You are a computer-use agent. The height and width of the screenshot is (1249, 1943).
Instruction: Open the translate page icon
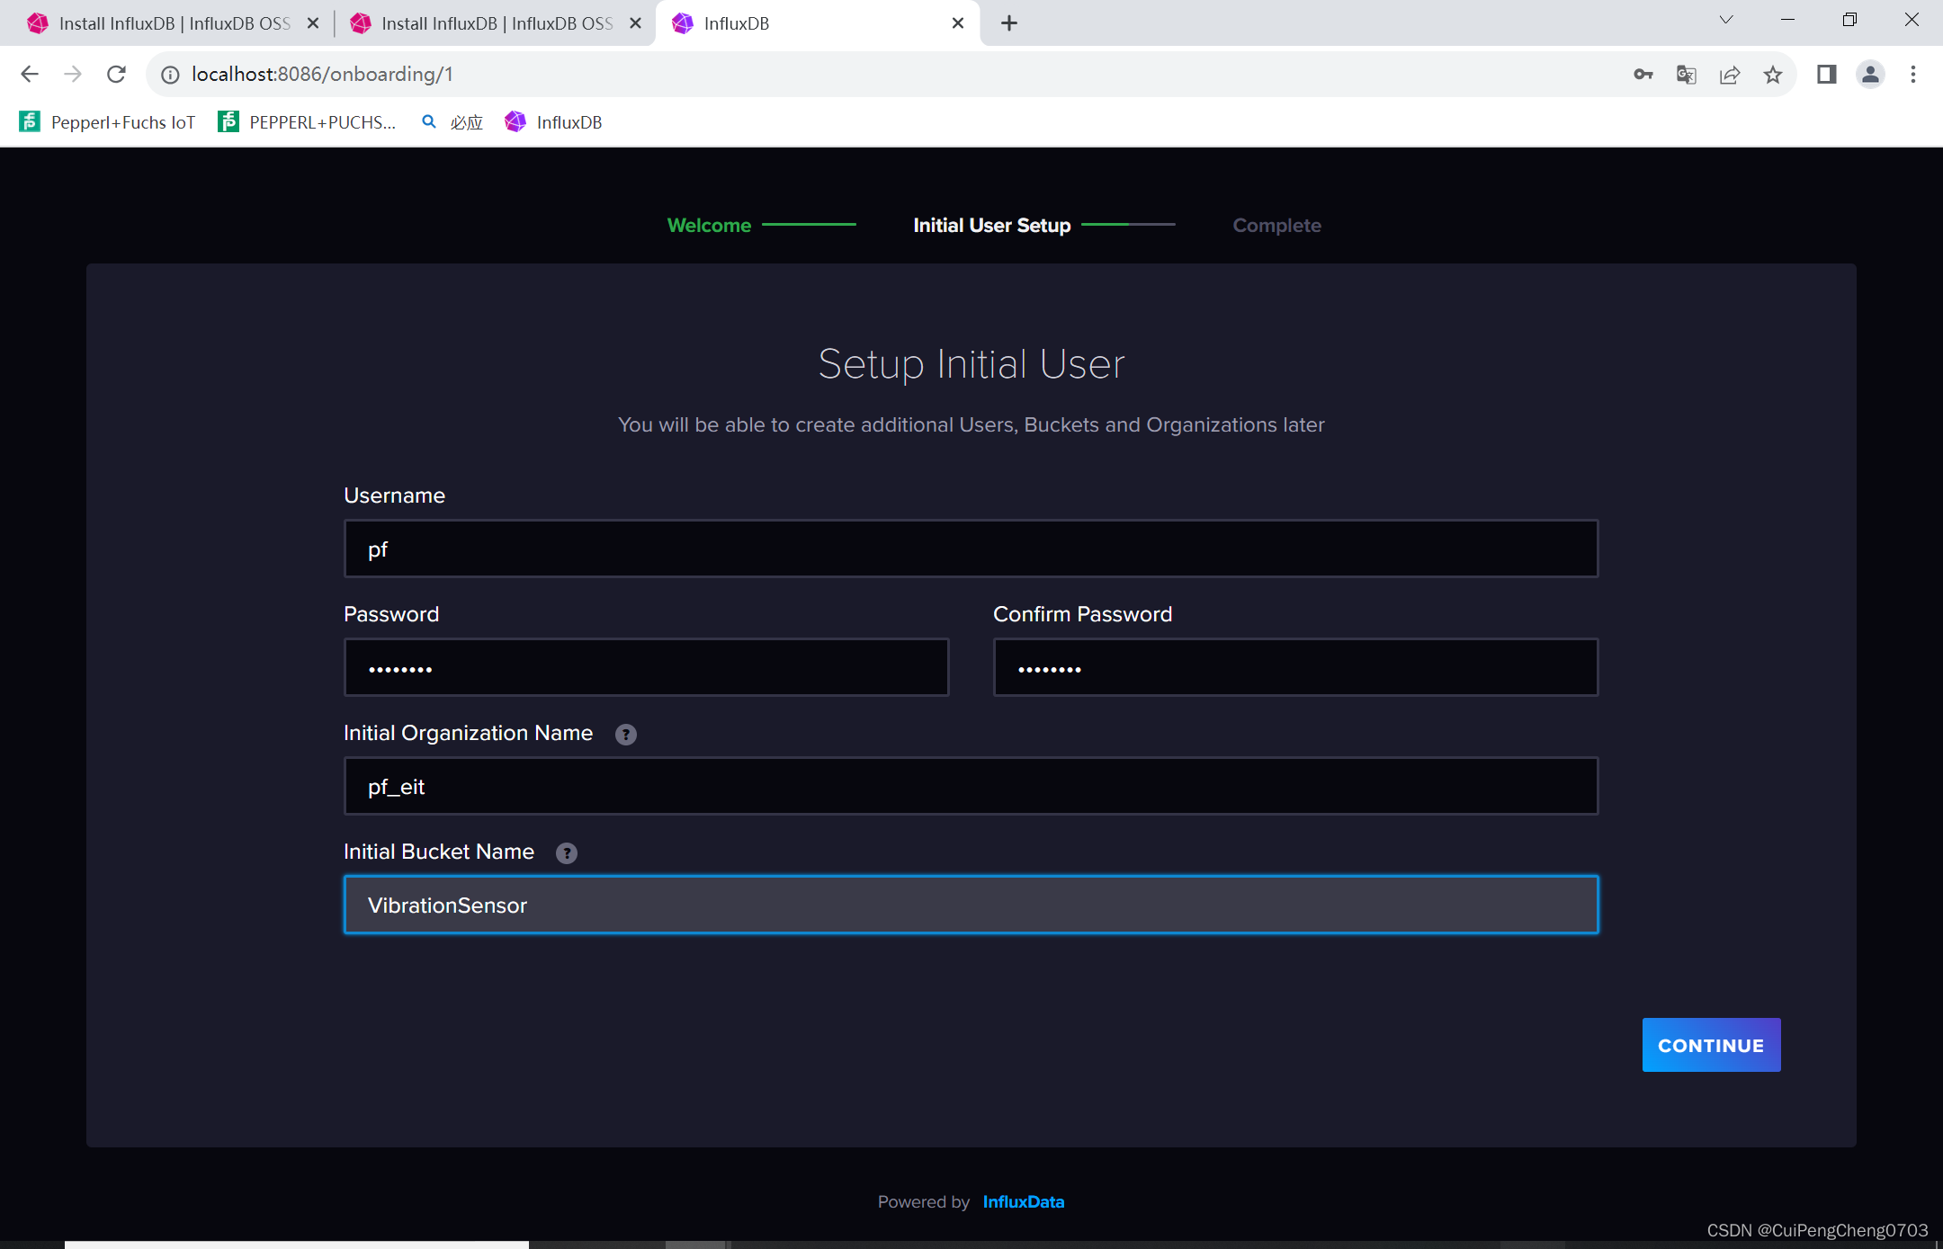click(x=1687, y=75)
